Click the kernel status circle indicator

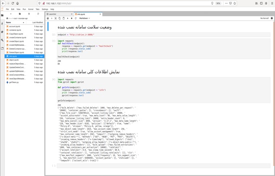point(272,18)
